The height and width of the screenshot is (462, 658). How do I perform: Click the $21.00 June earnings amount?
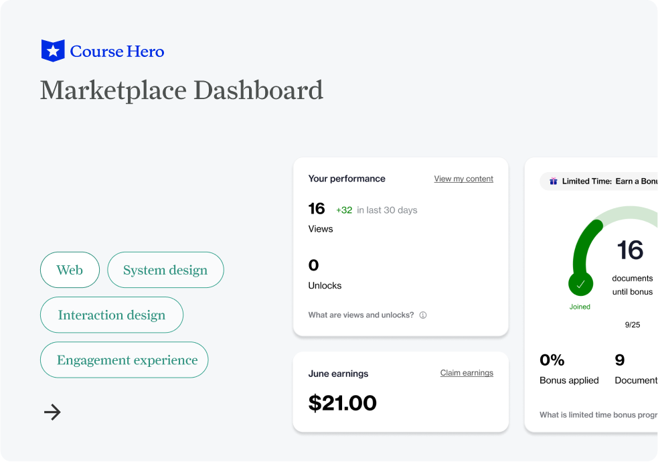pos(342,402)
